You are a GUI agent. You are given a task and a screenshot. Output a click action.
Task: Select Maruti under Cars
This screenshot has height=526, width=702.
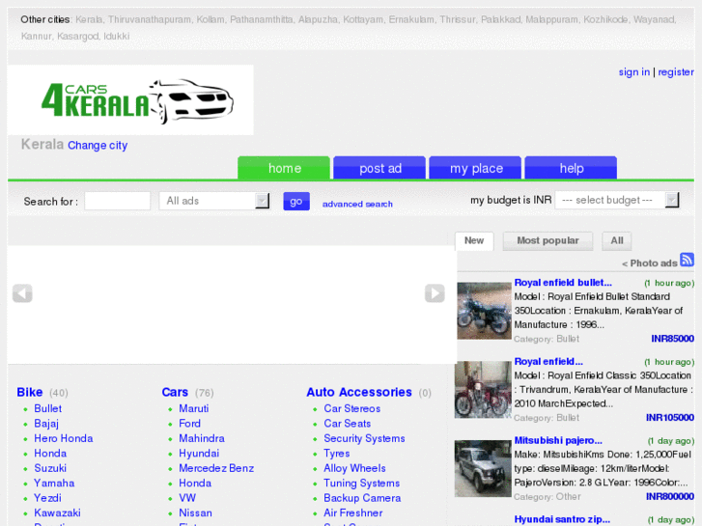click(194, 408)
